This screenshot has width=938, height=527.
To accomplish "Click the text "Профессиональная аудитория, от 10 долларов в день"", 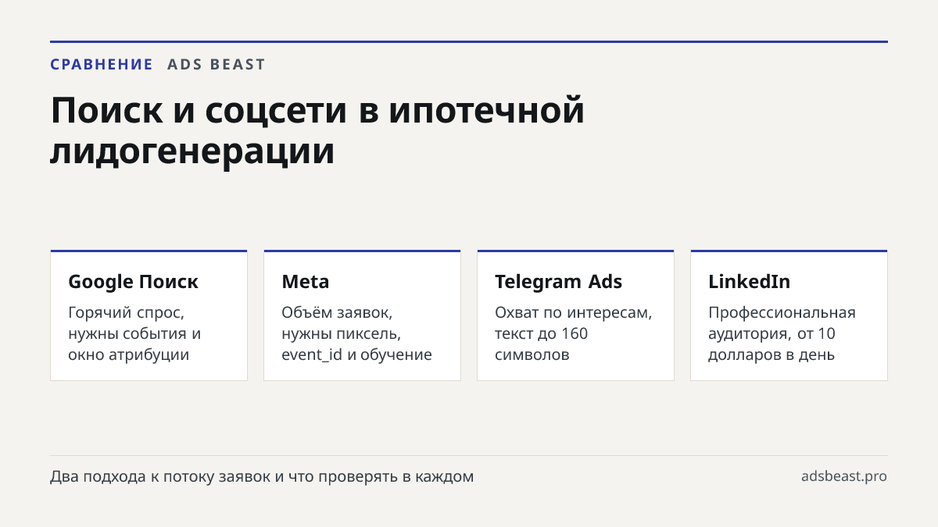I will (782, 333).
